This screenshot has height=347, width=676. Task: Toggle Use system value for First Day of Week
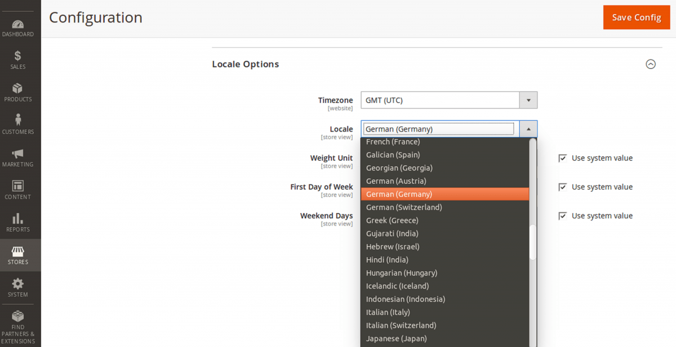[x=562, y=187]
